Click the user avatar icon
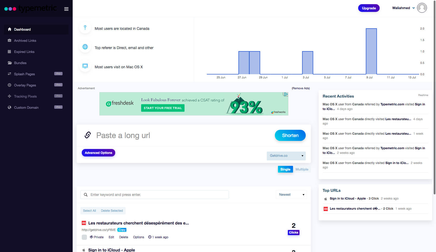Image resolution: width=436 pixels, height=252 pixels. pyautogui.click(x=422, y=8)
